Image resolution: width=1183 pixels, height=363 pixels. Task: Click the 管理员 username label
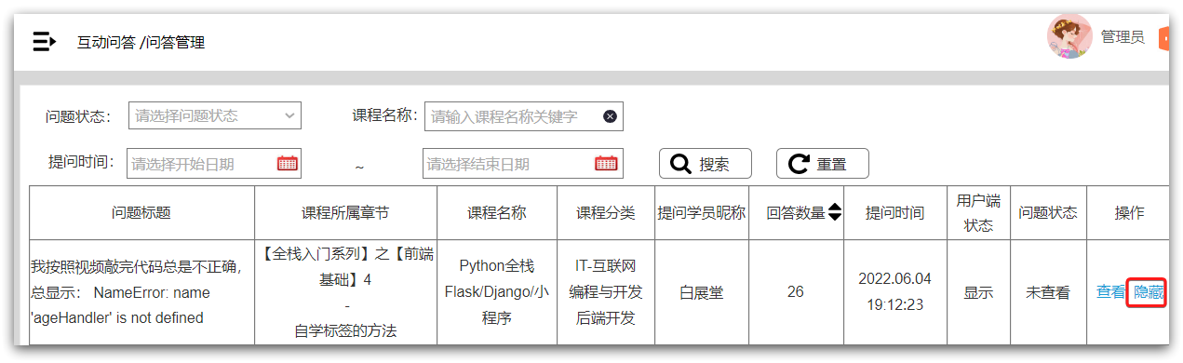[1123, 37]
